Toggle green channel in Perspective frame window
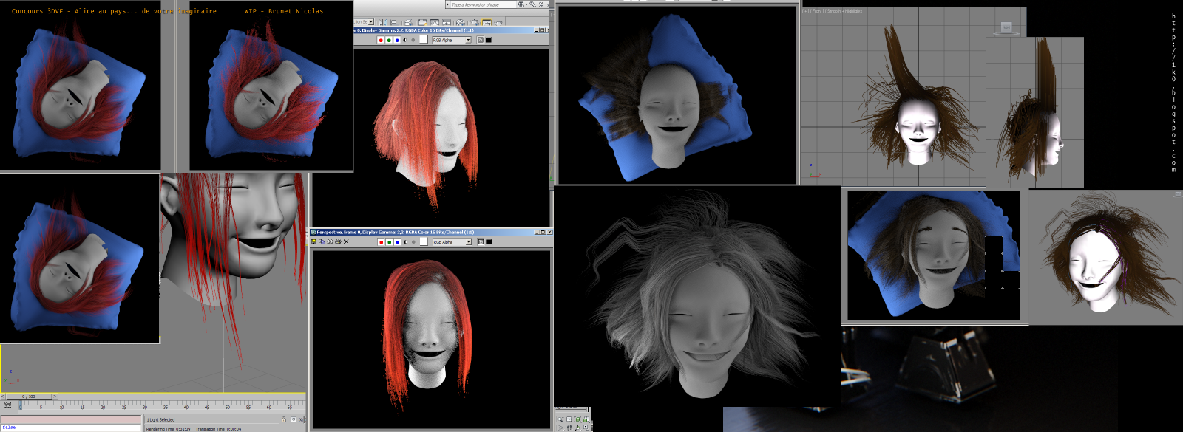 (389, 242)
